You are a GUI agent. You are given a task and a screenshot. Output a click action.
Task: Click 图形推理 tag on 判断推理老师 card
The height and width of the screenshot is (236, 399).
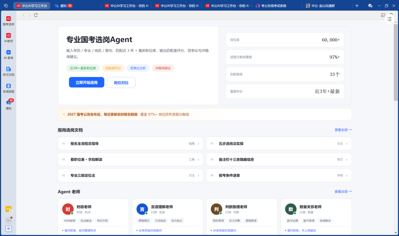(x=218, y=221)
